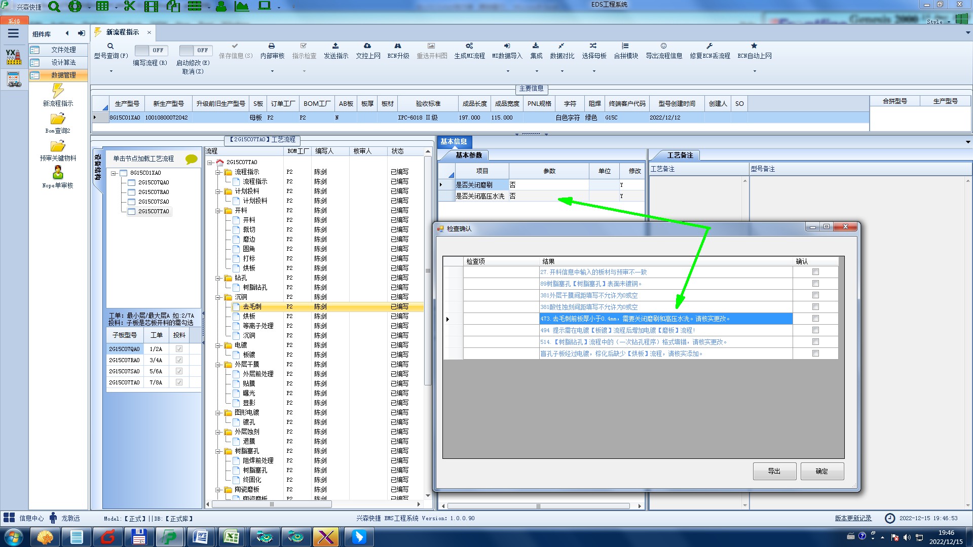Image resolution: width=973 pixels, height=547 pixels.
Task: Toggle the 编写流程 OFF switch
Action: pos(151,50)
